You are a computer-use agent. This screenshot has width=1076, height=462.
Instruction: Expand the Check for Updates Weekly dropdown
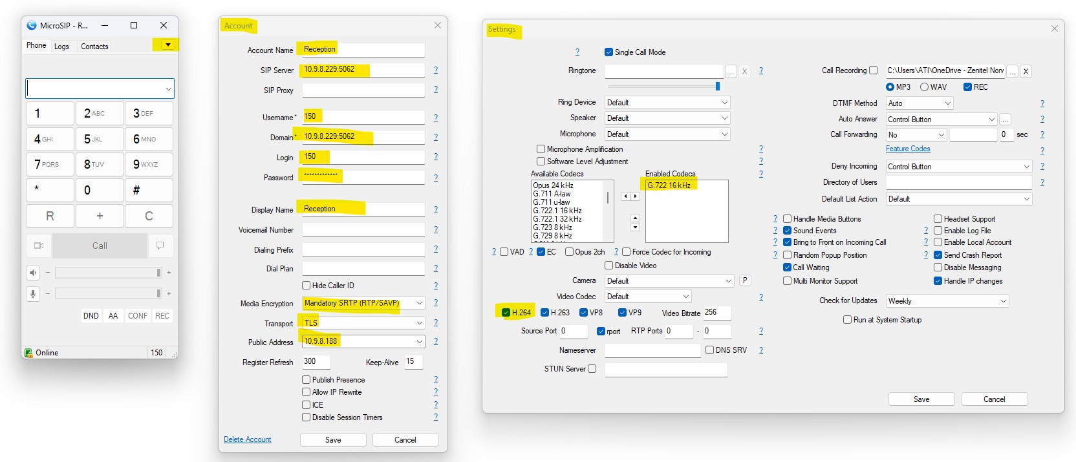pyautogui.click(x=1003, y=301)
